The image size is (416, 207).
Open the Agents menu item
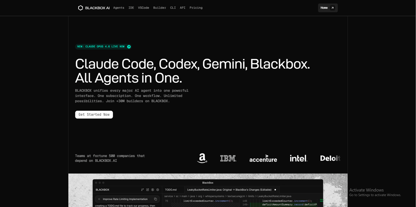[x=119, y=8]
